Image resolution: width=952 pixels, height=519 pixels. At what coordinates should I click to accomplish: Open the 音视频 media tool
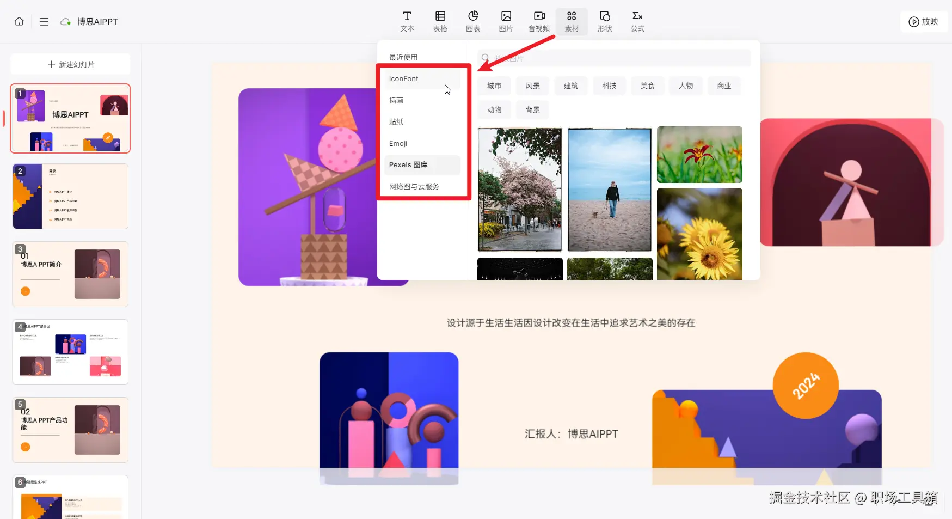539,21
